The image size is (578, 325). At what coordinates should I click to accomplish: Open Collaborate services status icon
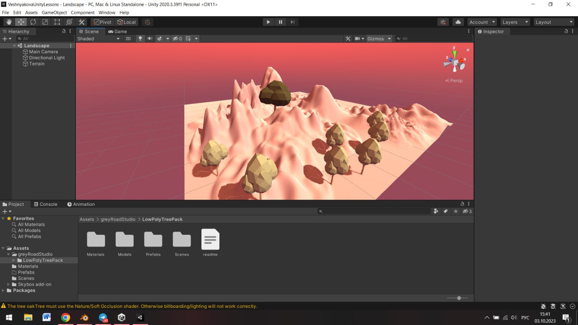point(443,22)
